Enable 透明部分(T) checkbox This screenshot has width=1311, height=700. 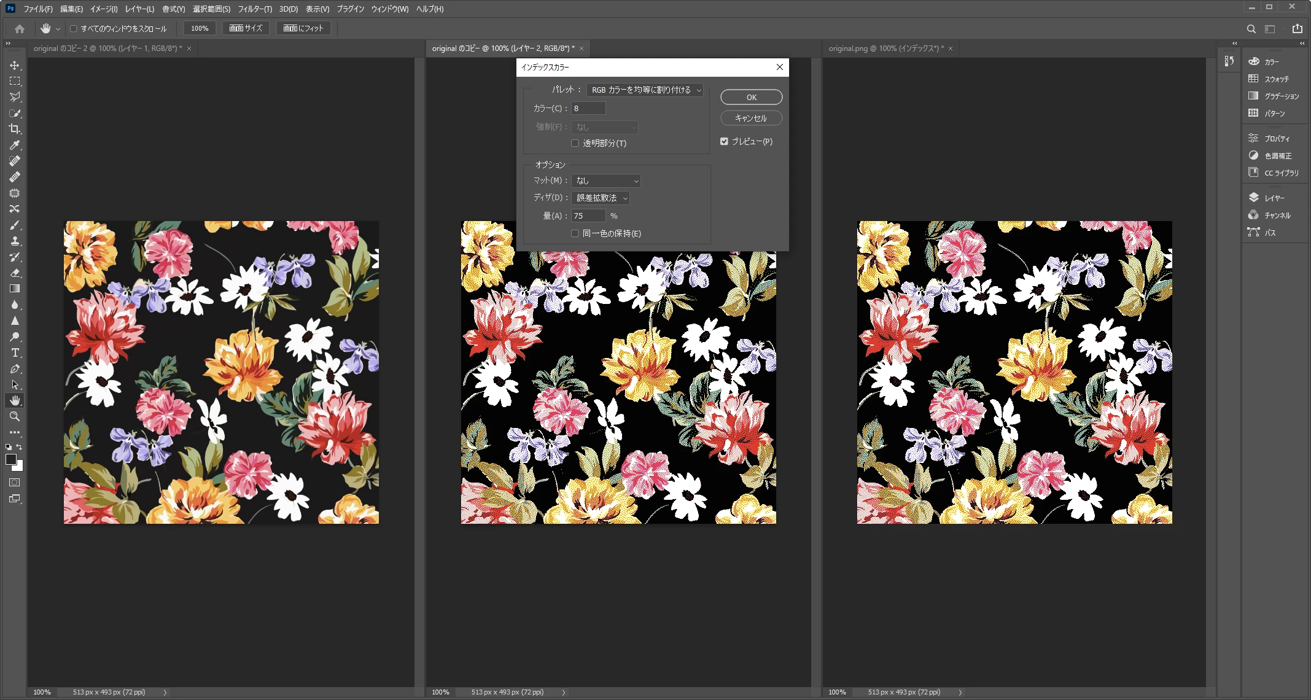pyautogui.click(x=575, y=143)
